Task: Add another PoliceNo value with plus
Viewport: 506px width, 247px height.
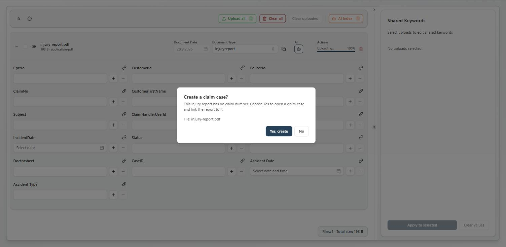Action: 350,78
